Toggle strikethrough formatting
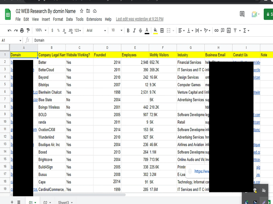 (x=141, y=30)
